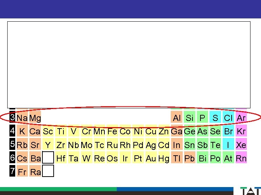
Task: Click the Ca element cell
Action: 35,131
